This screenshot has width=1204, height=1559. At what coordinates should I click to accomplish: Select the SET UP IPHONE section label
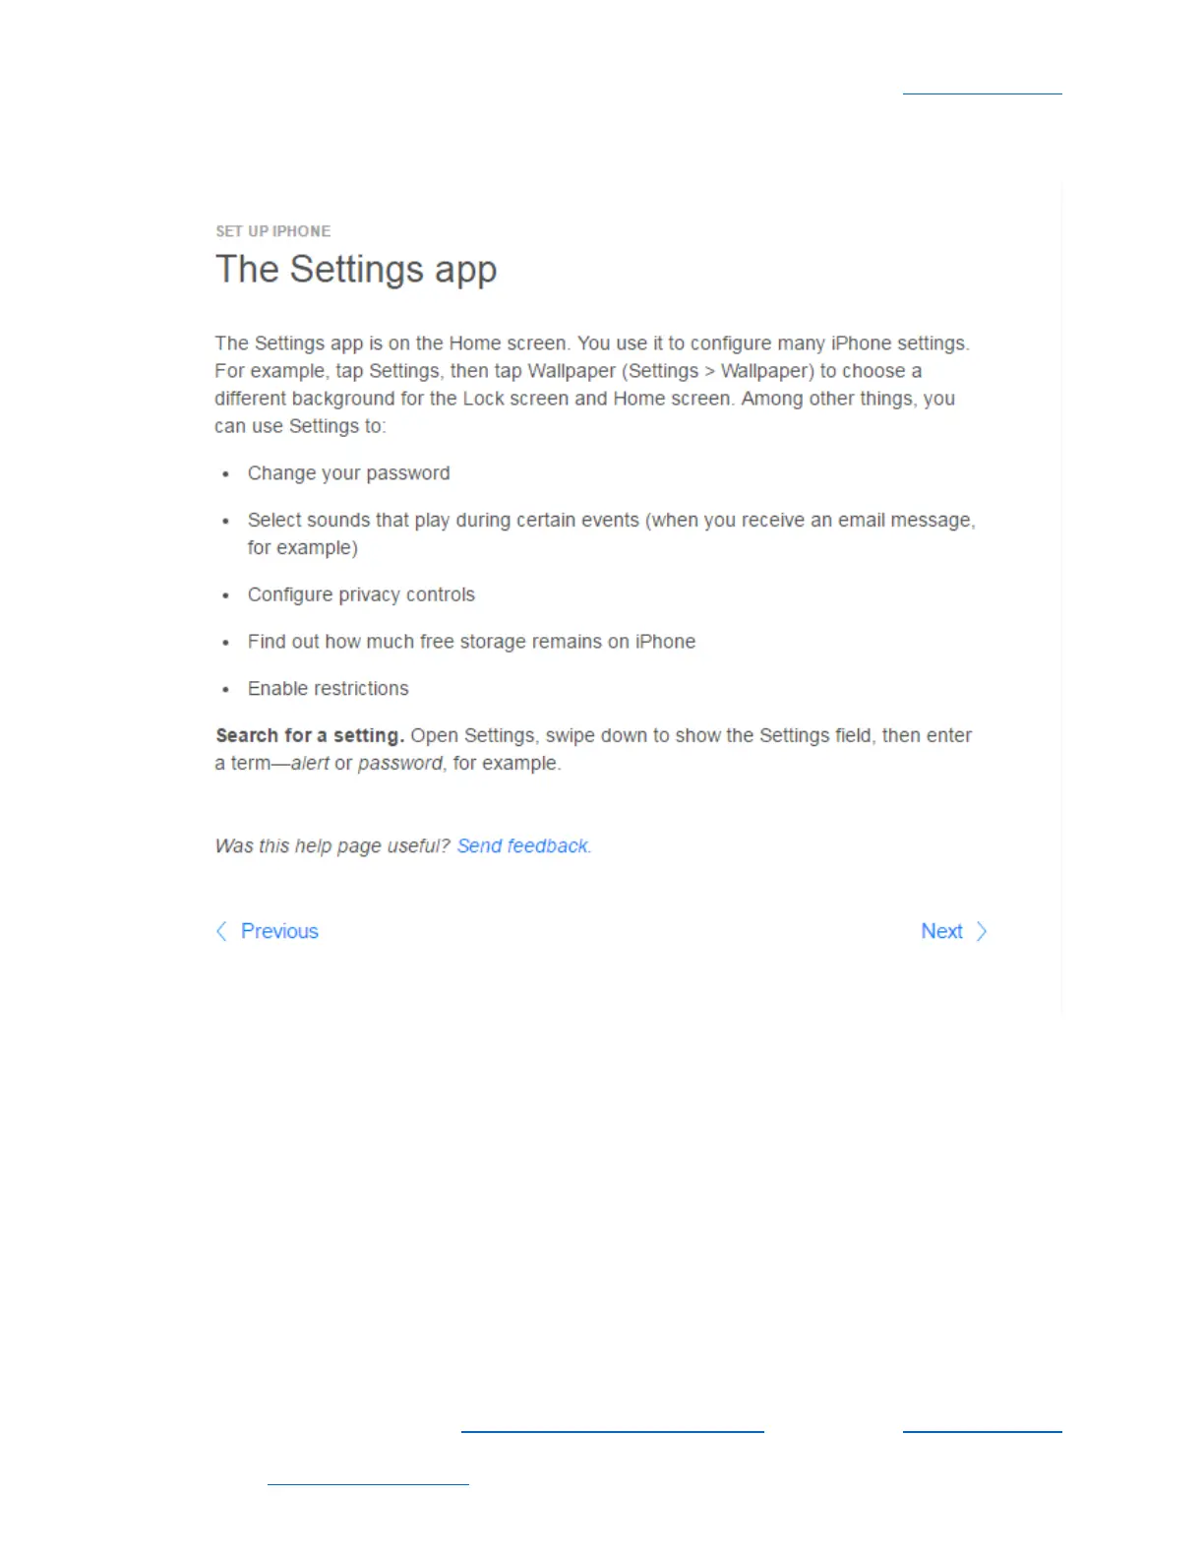click(273, 231)
